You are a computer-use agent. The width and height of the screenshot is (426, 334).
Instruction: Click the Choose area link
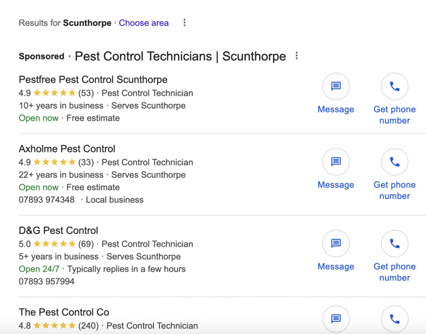click(144, 23)
